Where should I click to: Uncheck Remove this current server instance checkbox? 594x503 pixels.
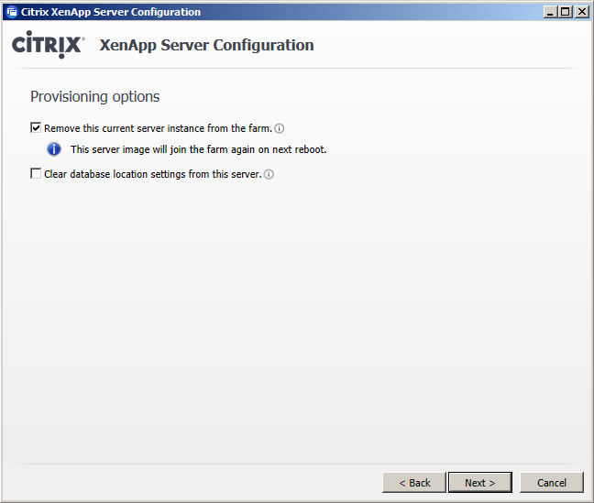pyautogui.click(x=36, y=128)
